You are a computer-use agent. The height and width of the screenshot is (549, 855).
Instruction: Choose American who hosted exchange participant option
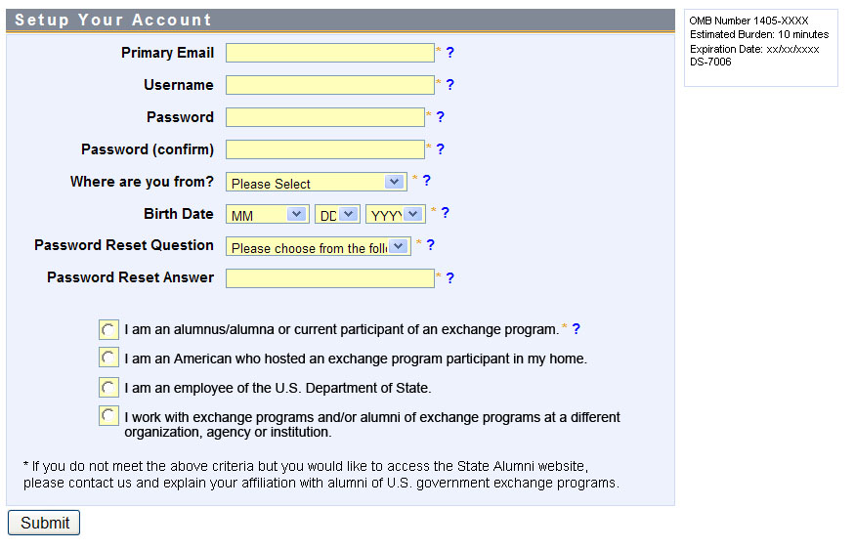(x=108, y=359)
